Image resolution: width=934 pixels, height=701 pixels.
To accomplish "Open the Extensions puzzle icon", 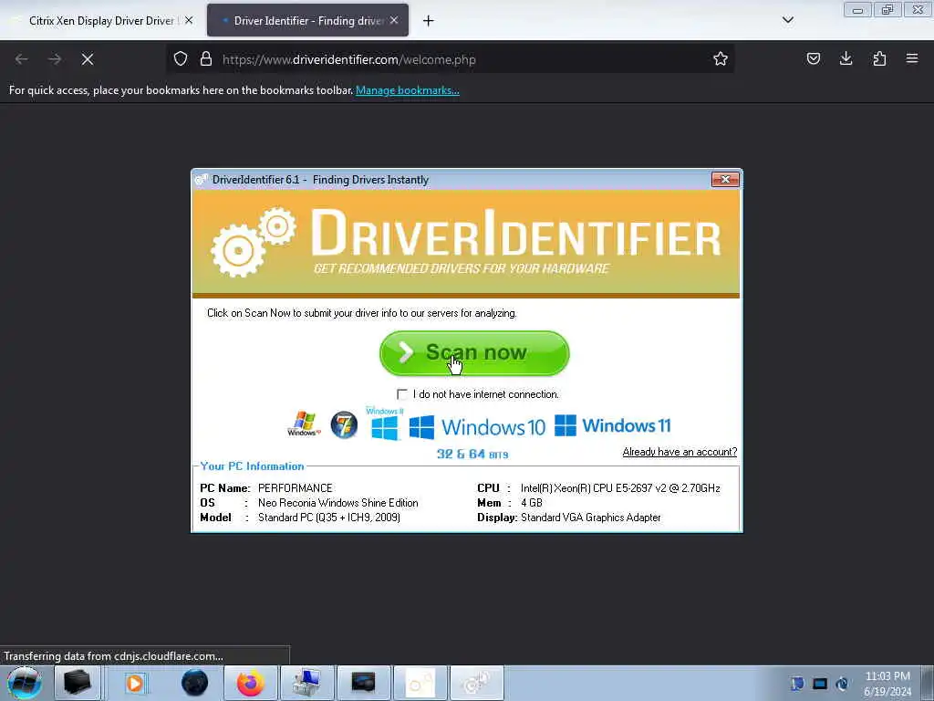I will pyautogui.click(x=879, y=58).
